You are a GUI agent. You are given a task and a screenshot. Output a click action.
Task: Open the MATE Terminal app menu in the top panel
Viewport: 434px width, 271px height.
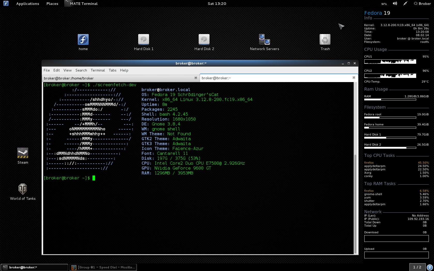pyautogui.click(x=81, y=4)
